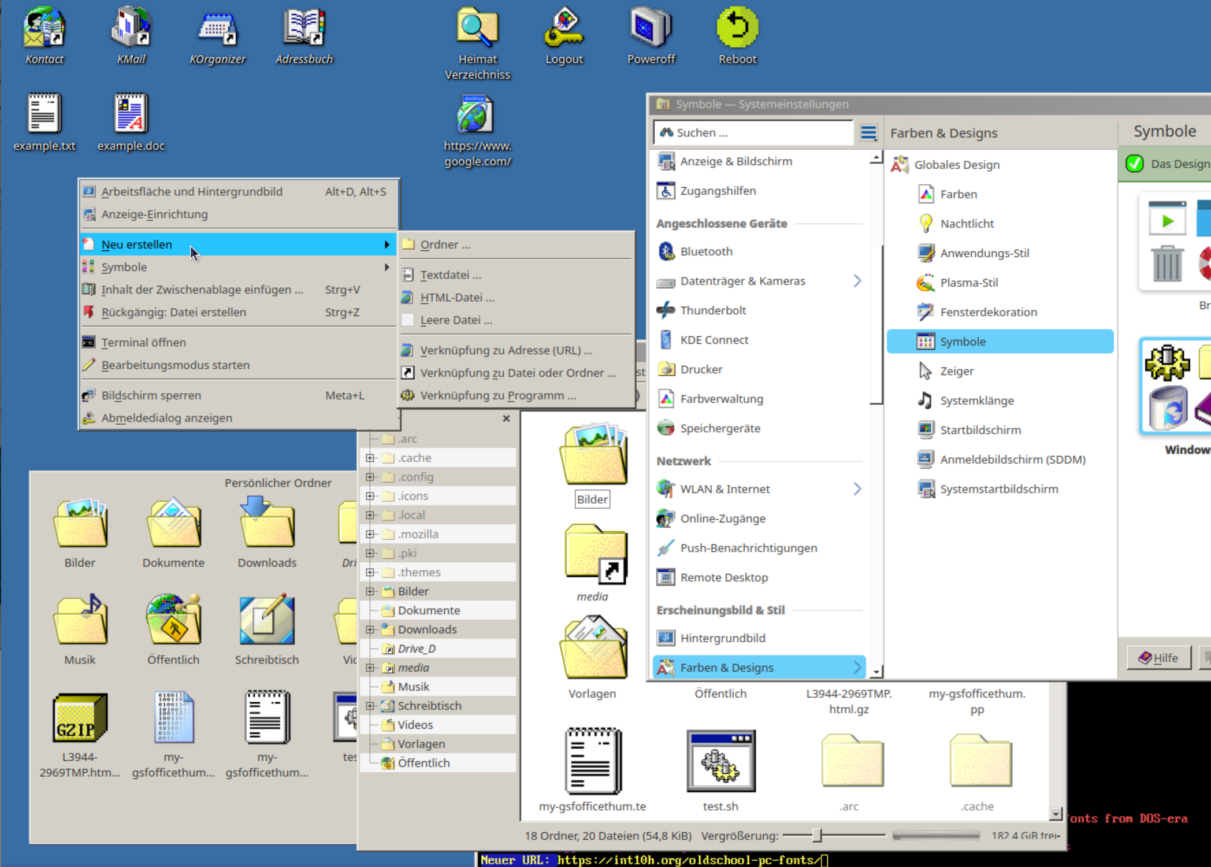Select the GZIP archive L3944-2969TMP file
The height and width of the screenshot is (867, 1211).
pyautogui.click(x=80, y=734)
